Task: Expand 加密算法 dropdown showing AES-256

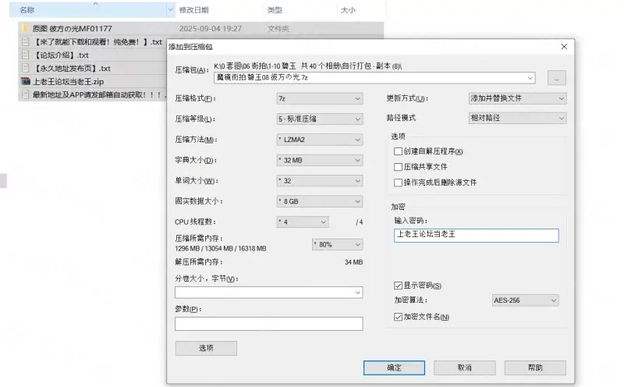Action: coord(525,300)
